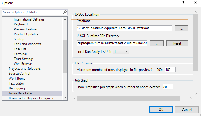Click the search magnifier icon
Viewport: 201px width, 116px height.
pyautogui.click(x=65, y=12)
